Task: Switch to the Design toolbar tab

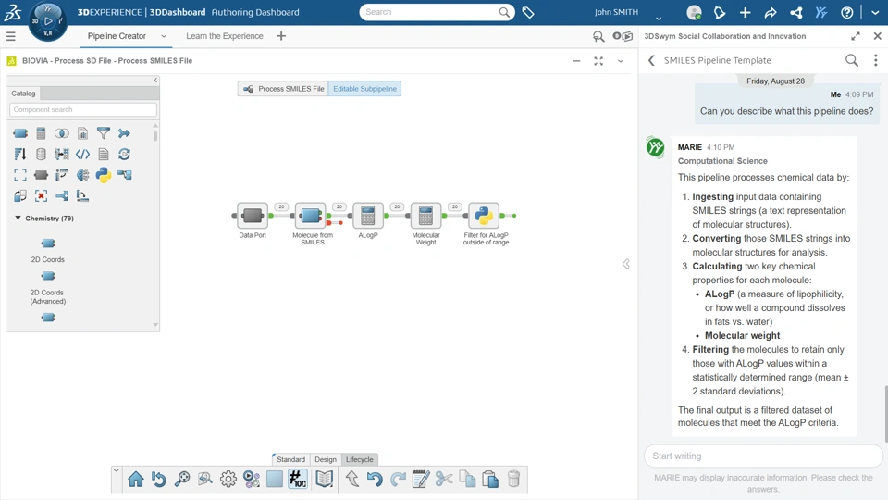Action: tap(325, 459)
